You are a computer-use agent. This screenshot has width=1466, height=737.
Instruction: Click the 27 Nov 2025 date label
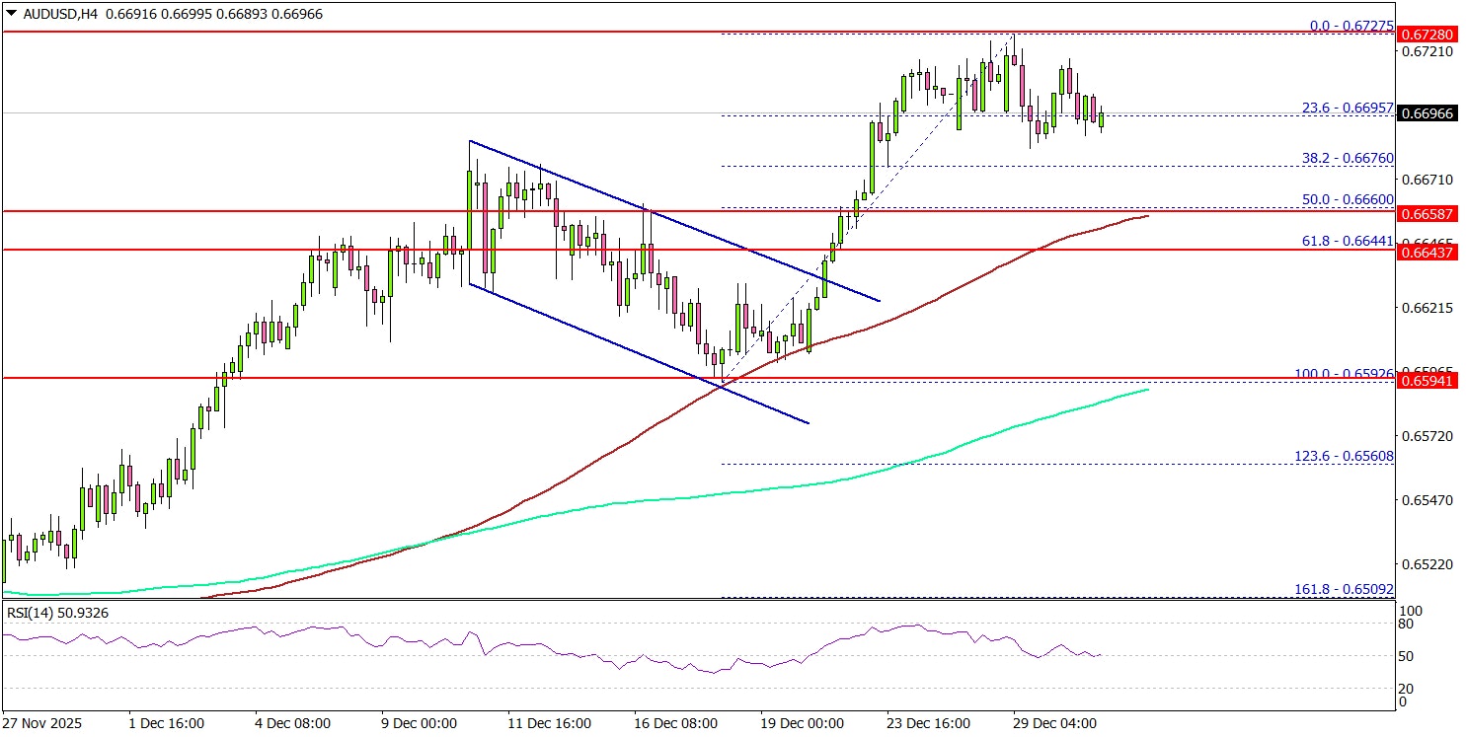click(x=43, y=723)
